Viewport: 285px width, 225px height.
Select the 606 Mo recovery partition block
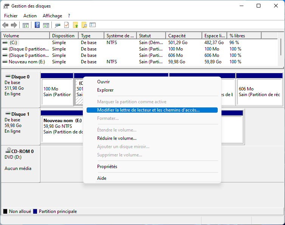[259, 92]
